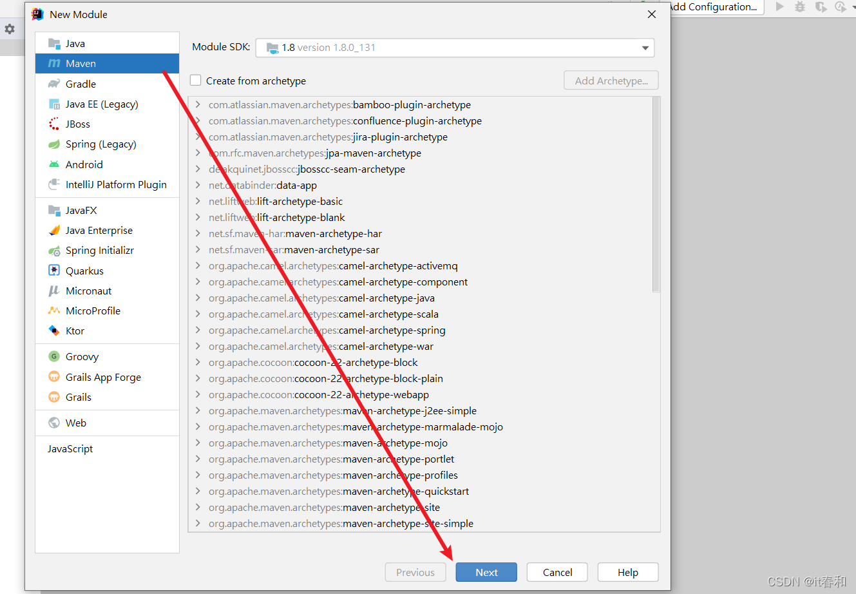Click the archetype list scrollbar

(656, 194)
